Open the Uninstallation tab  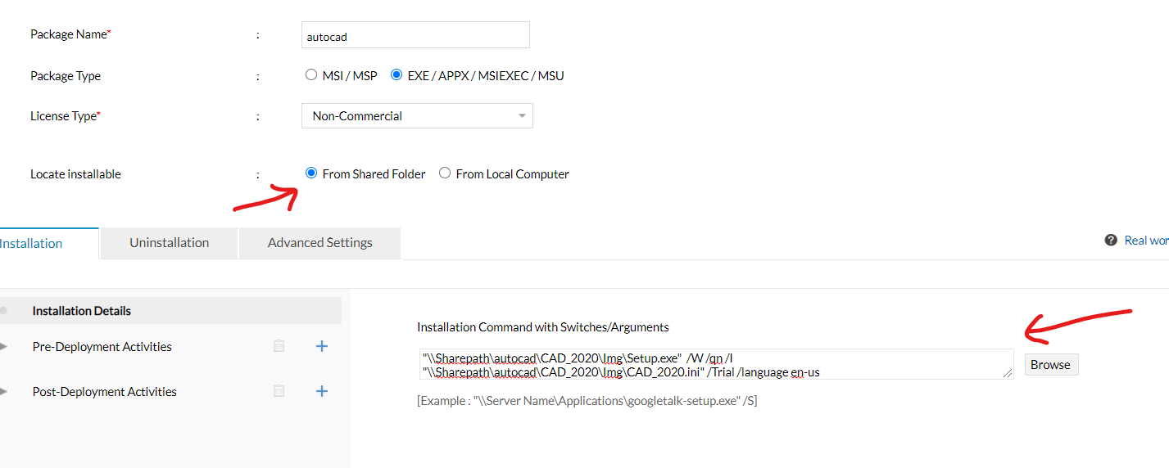[169, 243]
